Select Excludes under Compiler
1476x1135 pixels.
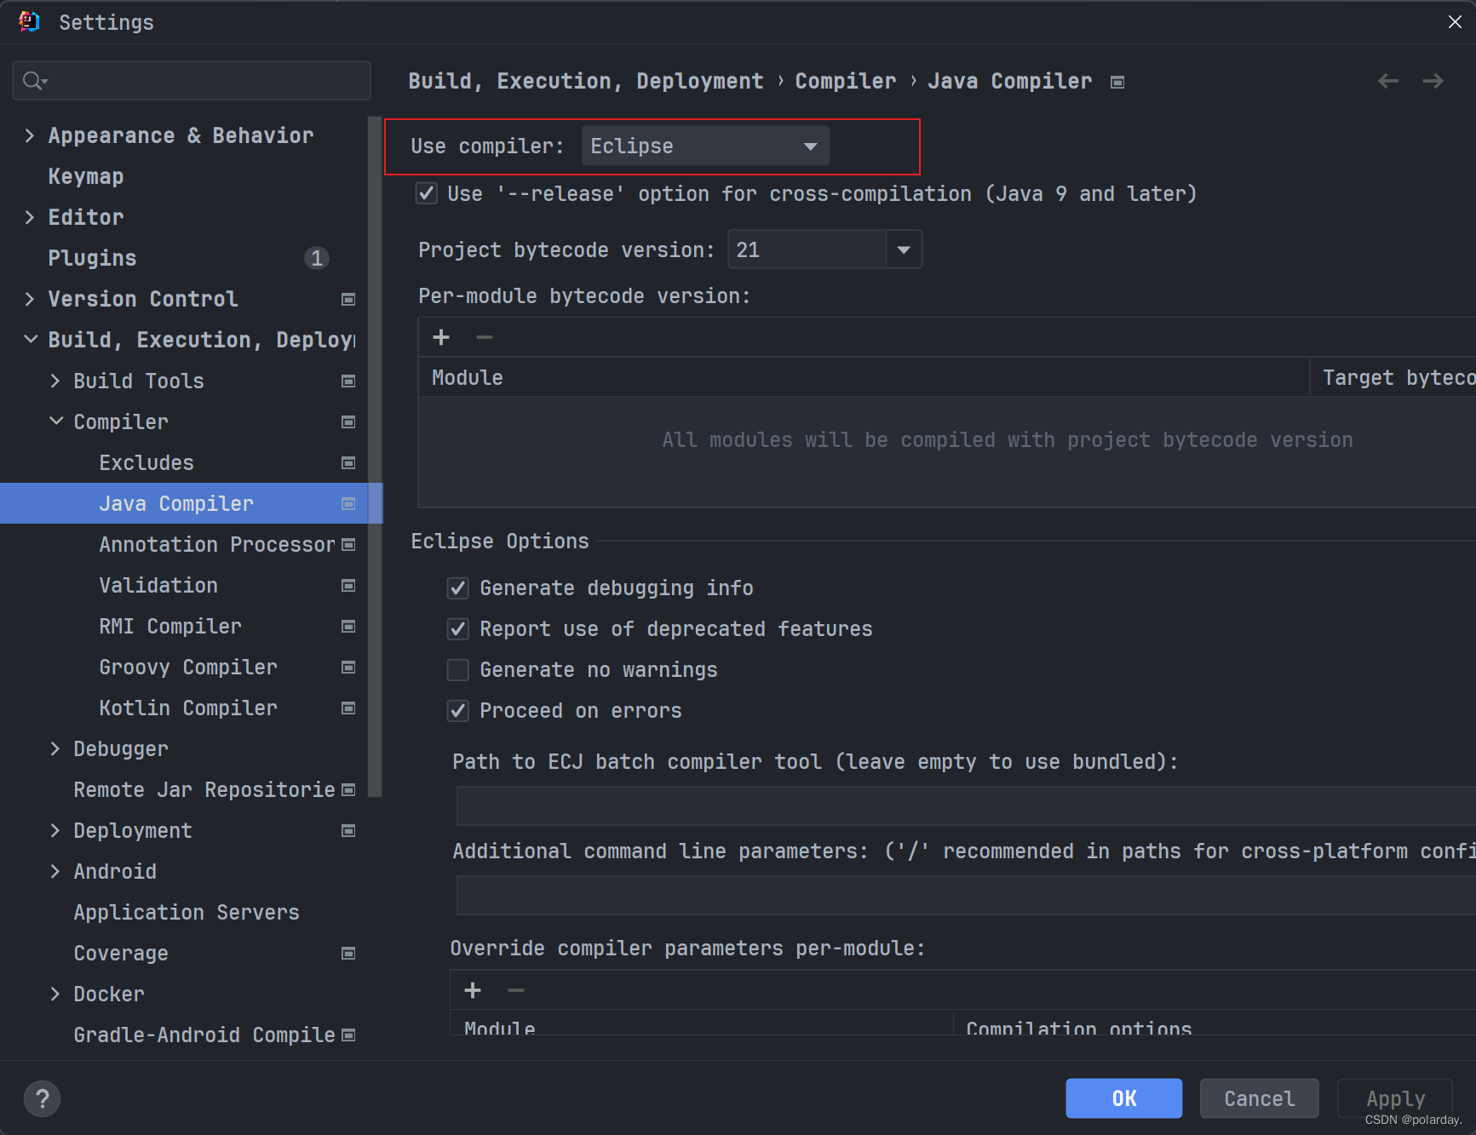point(146,462)
